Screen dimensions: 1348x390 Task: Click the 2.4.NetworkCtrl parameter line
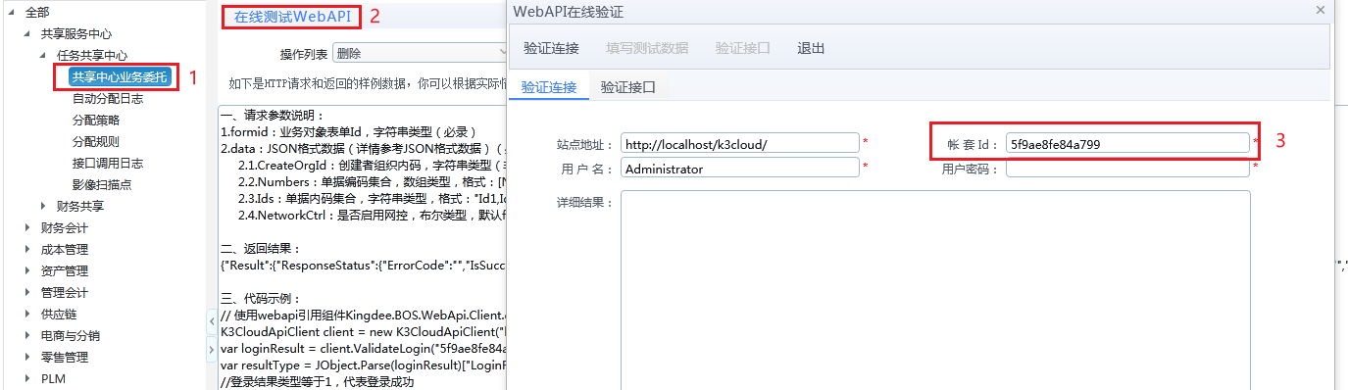pos(373,216)
